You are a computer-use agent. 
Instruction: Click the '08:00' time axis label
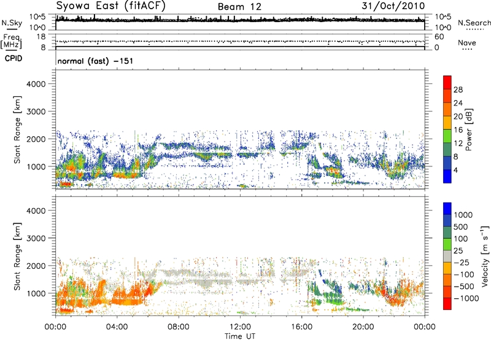pyautogui.click(x=179, y=327)
